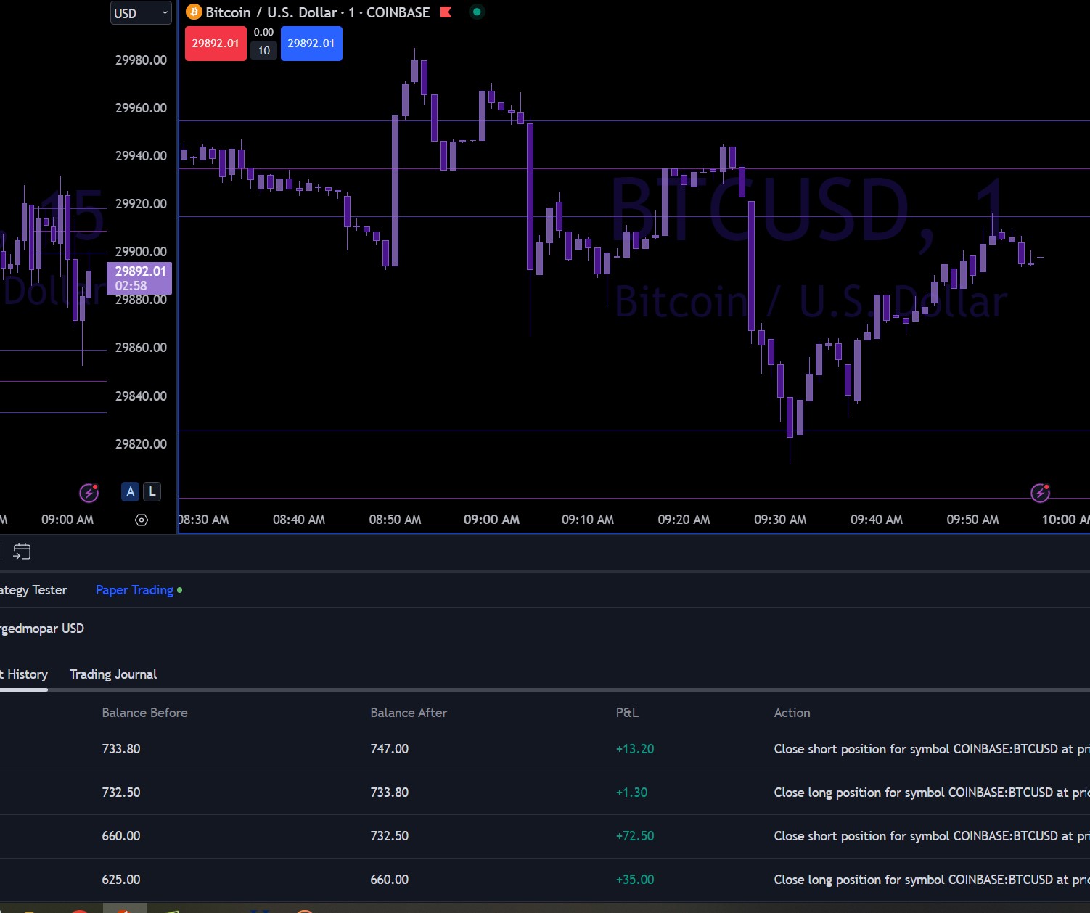Screen dimensions: 1090x913
Task: Click the action text on the +1.30 row
Action: [932, 793]
